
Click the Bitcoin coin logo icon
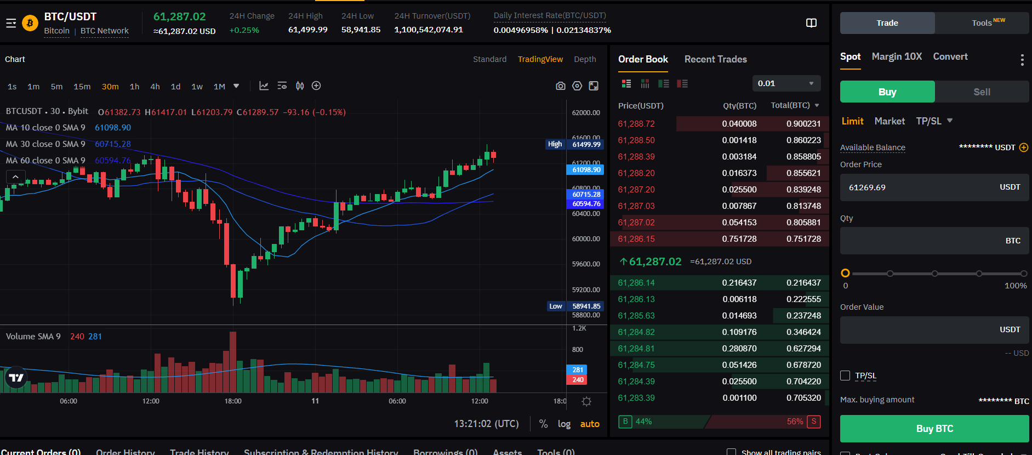click(30, 23)
